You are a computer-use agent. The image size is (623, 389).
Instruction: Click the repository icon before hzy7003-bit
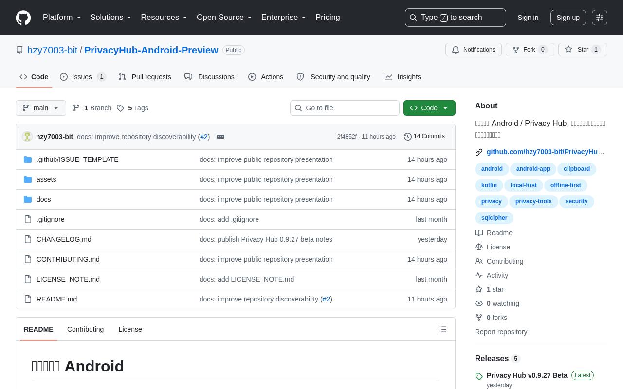pos(19,50)
